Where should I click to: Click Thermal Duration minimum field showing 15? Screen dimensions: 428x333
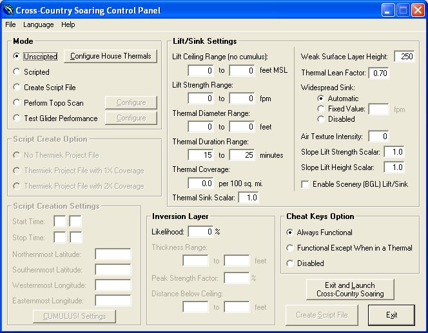(x=201, y=155)
